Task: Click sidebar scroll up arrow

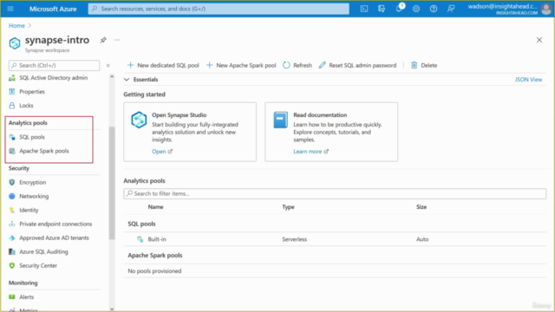Action: [112, 76]
